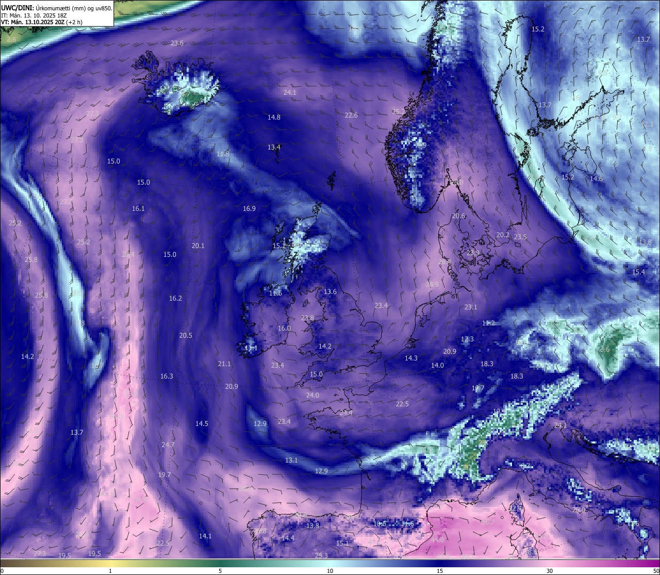This screenshot has width=660, height=575.
Task: Click the 14.1 value label
Action: [205, 536]
